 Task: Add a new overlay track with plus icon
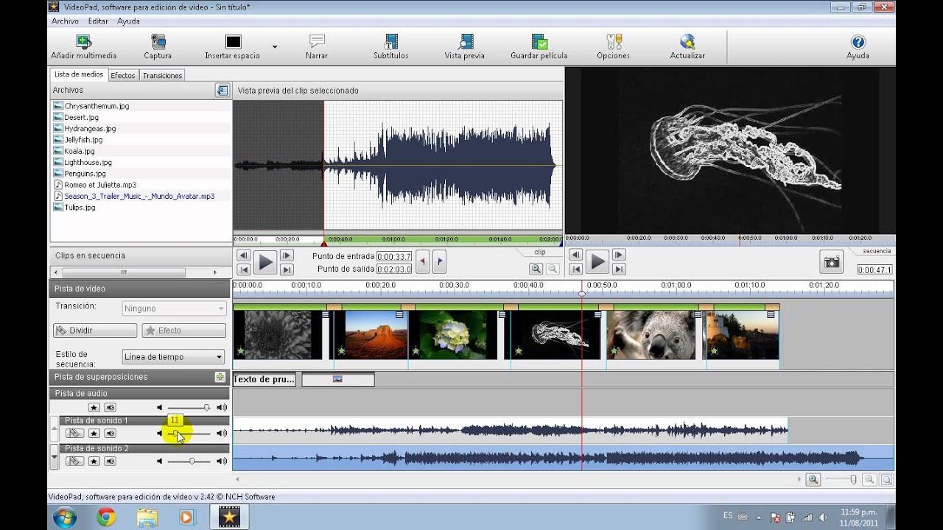220,377
